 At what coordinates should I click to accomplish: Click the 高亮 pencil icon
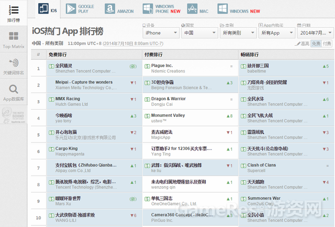click(297, 44)
